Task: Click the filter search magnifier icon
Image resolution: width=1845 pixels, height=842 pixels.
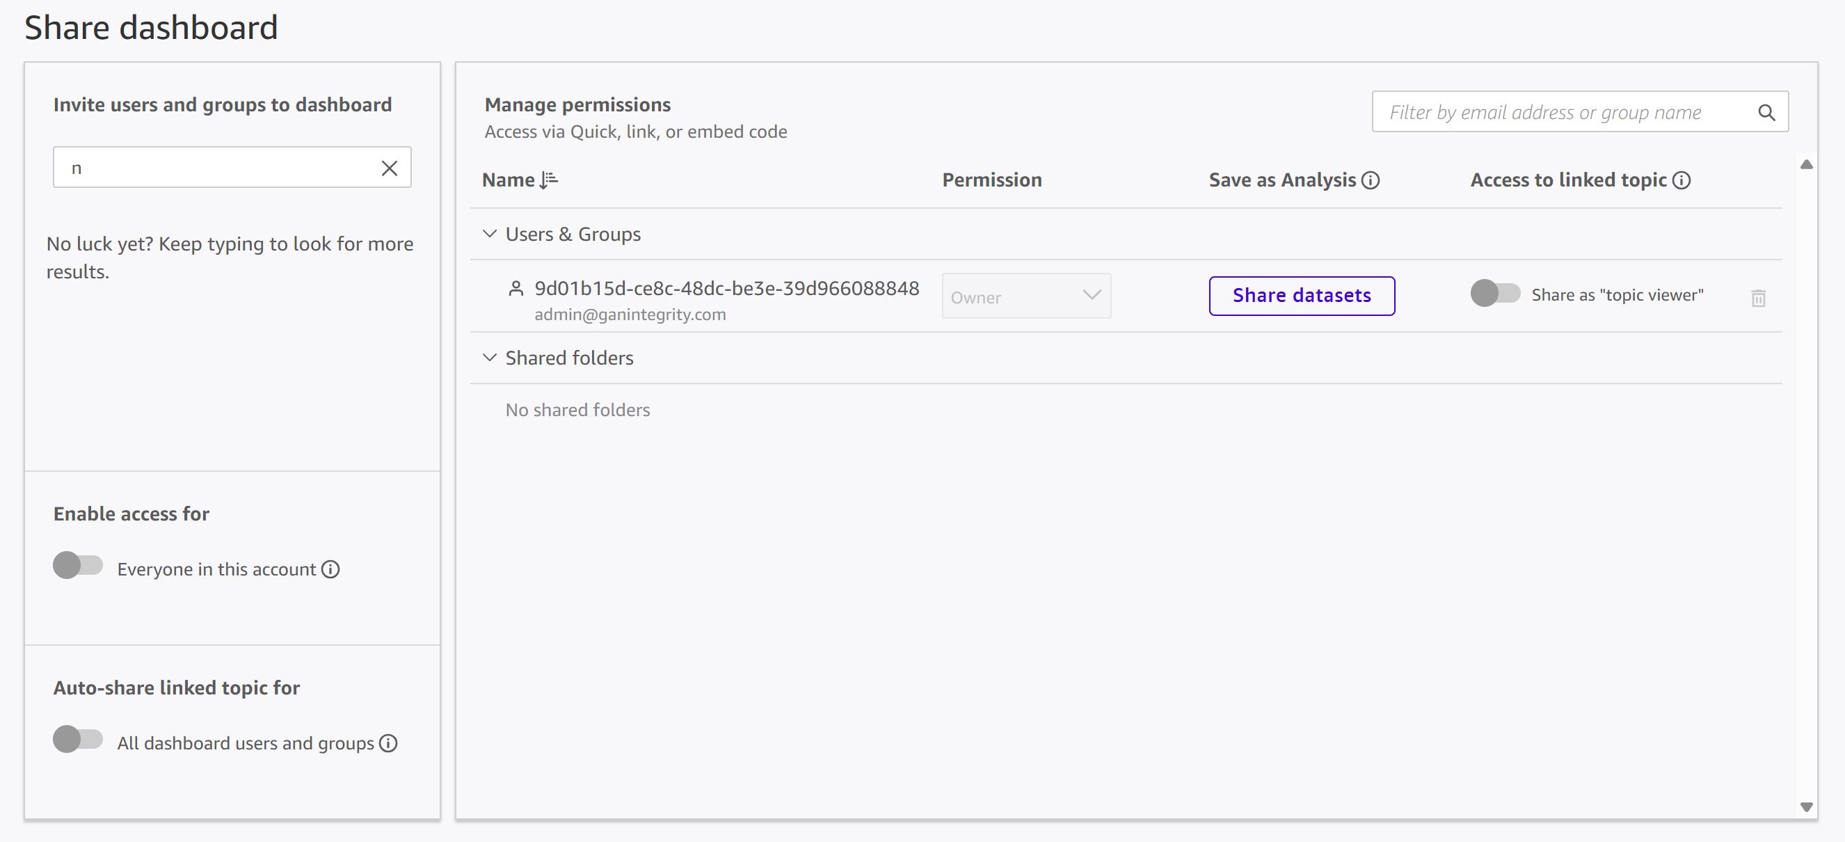Action: pyautogui.click(x=1766, y=113)
